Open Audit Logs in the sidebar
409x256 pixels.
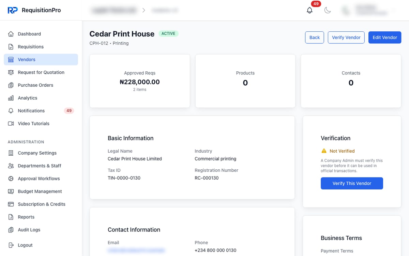pyautogui.click(x=41, y=230)
